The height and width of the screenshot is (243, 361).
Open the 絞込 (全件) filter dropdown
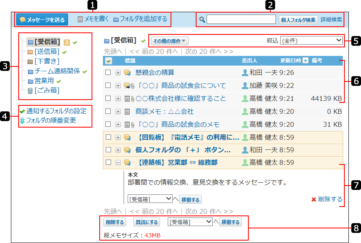(311, 40)
